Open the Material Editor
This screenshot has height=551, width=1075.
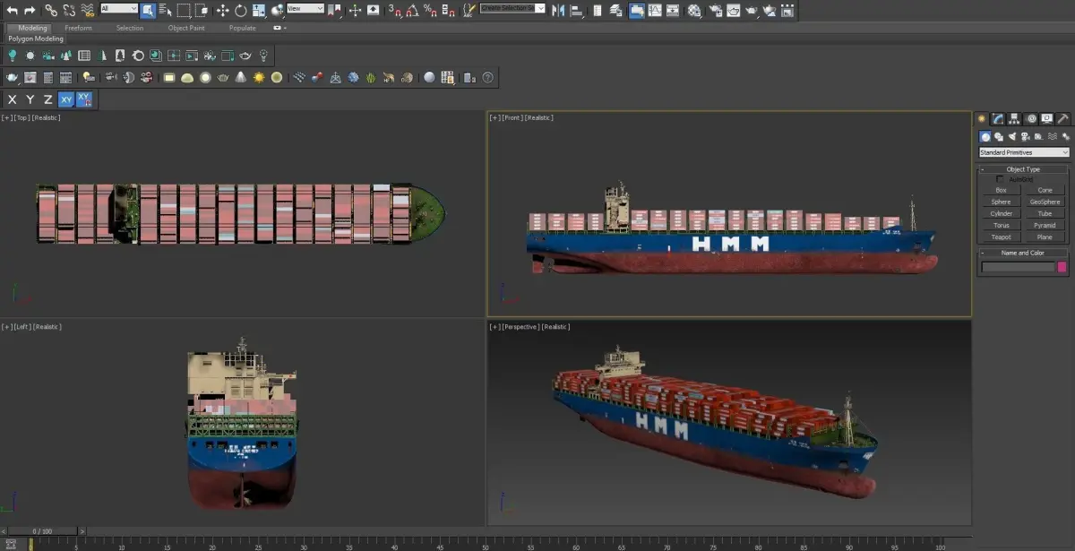point(694,10)
